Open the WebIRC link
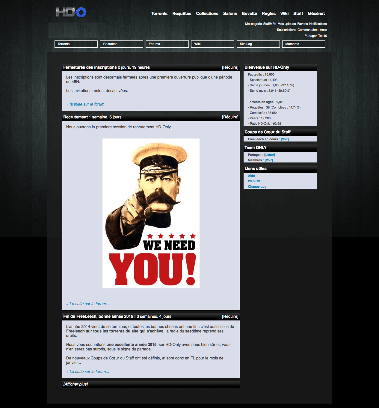The width and height of the screenshot is (379, 408). [x=254, y=181]
